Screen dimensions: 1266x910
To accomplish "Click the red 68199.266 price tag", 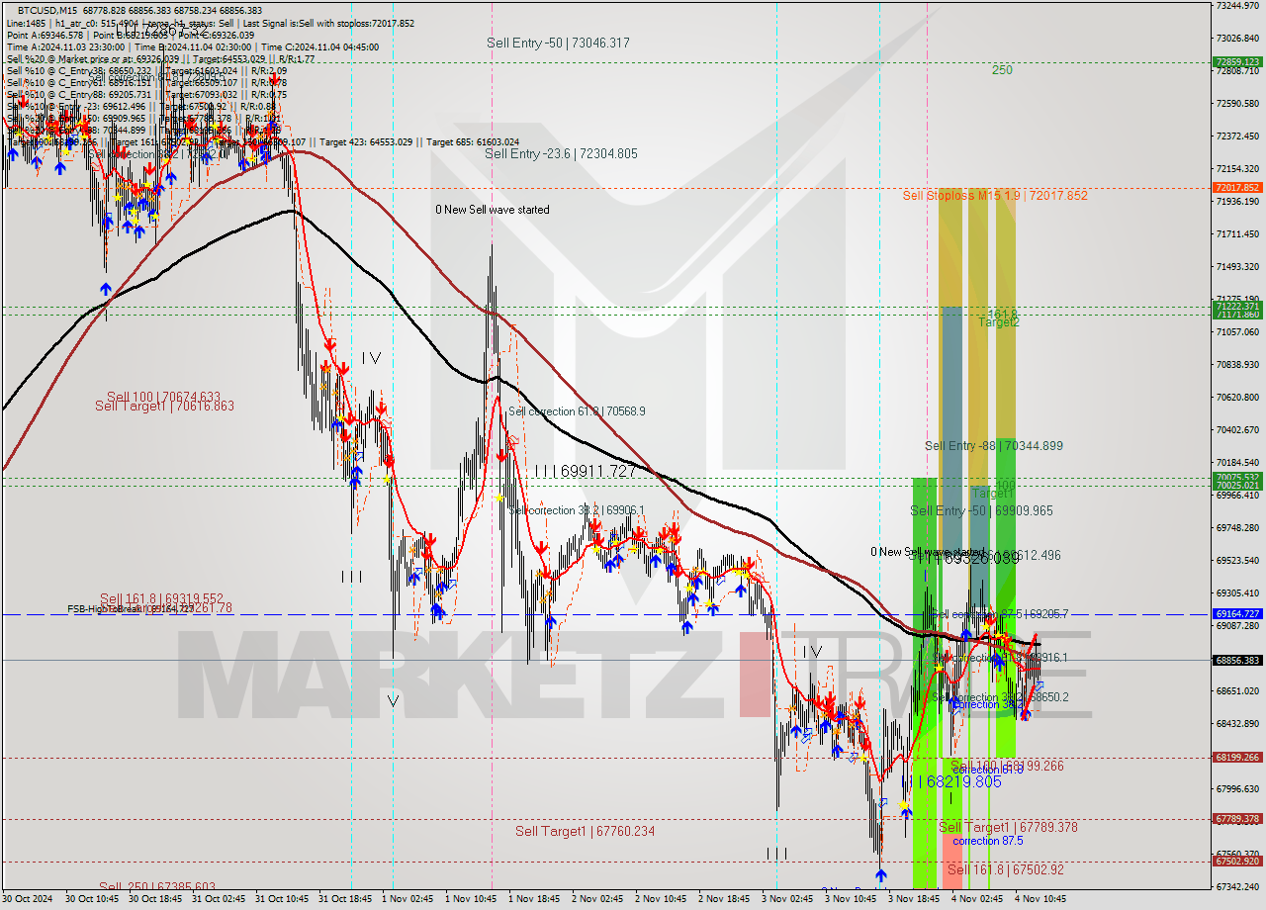I will coord(1236,758).
